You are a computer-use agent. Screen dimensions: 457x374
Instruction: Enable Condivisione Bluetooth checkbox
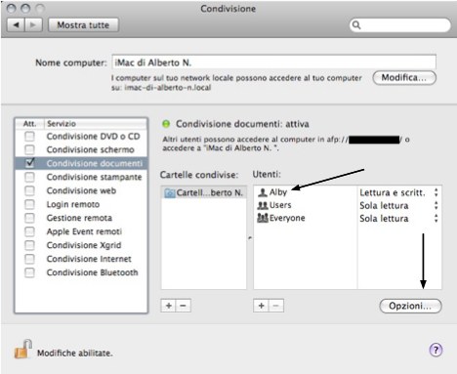coord(29,272)
